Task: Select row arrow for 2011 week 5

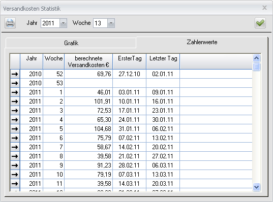Action: 15,129
